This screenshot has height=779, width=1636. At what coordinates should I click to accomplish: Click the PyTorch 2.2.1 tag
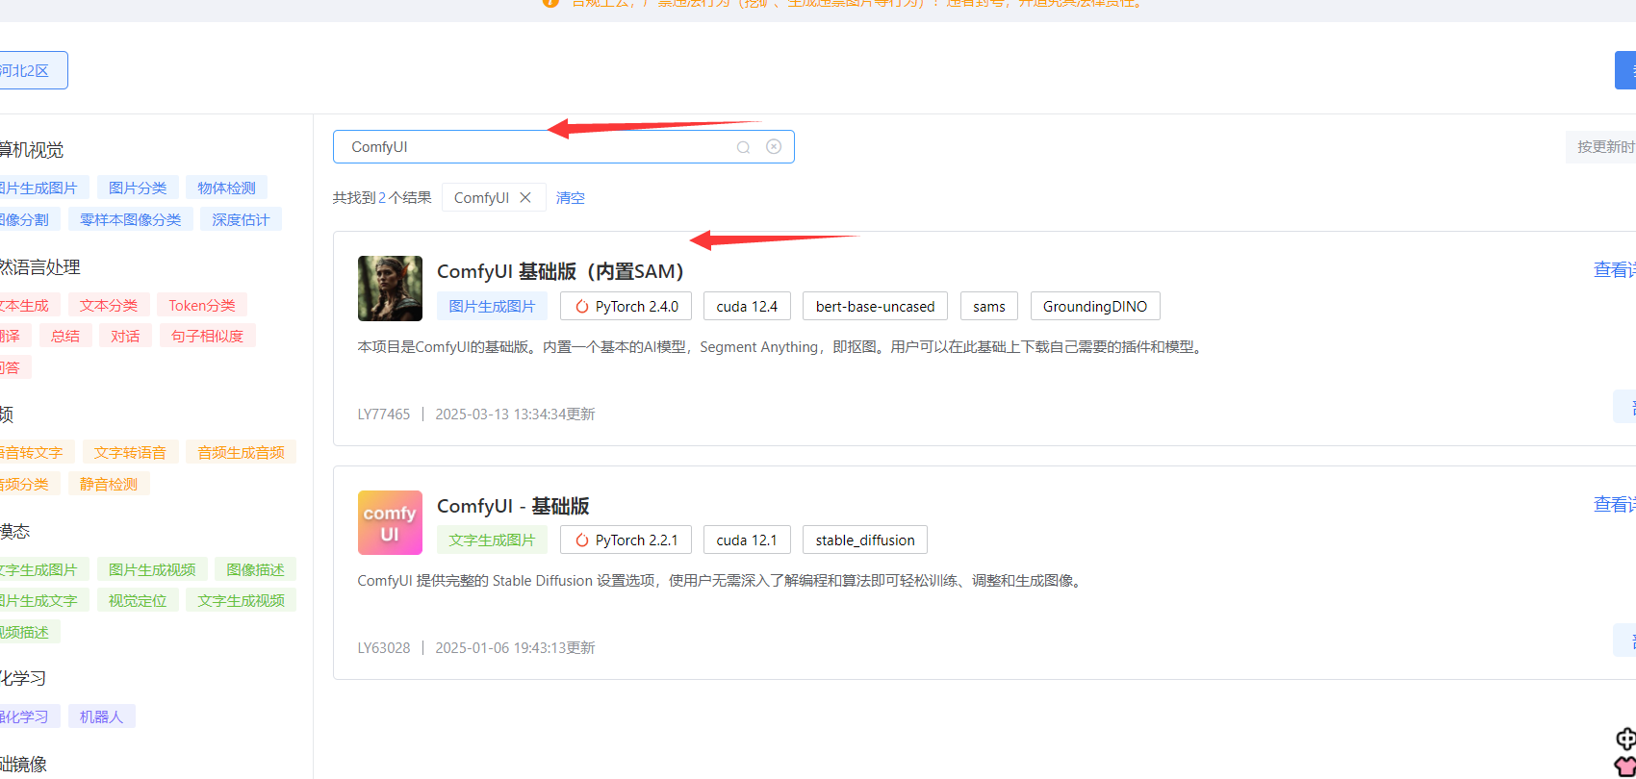pyautogui.click(x=626, y=540)
